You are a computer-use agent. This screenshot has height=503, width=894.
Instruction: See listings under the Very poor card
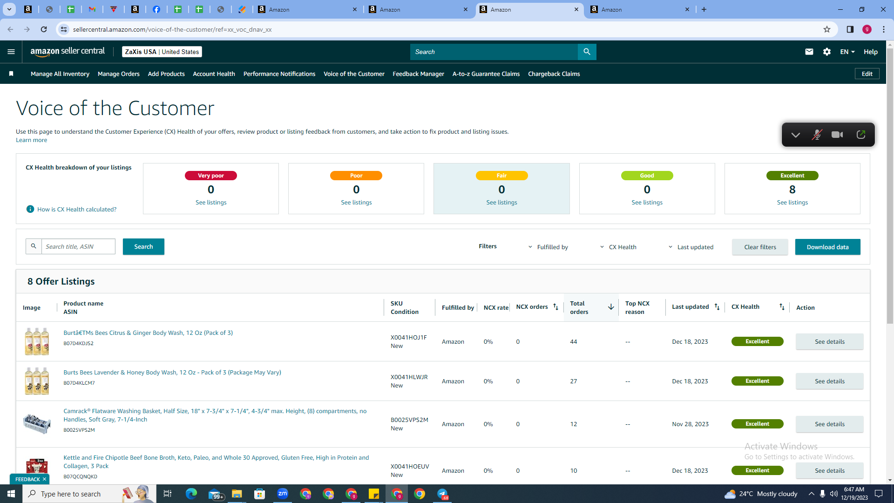211,202
